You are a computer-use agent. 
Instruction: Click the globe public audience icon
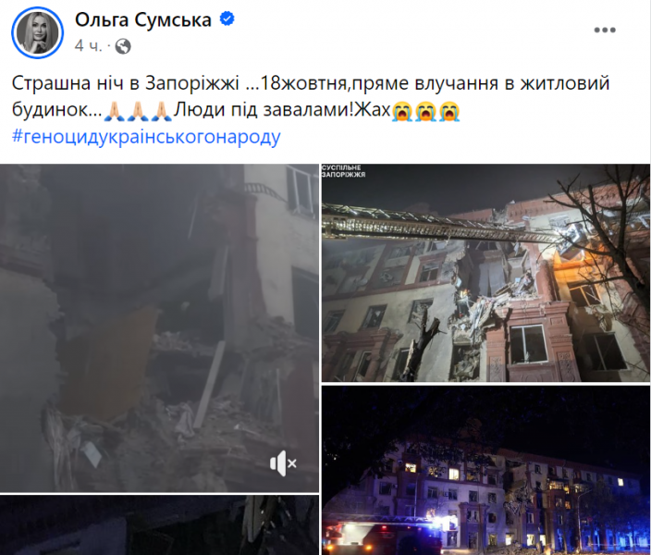coord(123,46)
